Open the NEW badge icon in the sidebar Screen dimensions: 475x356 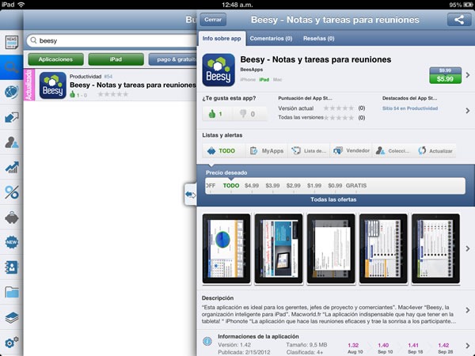(12, 242)
